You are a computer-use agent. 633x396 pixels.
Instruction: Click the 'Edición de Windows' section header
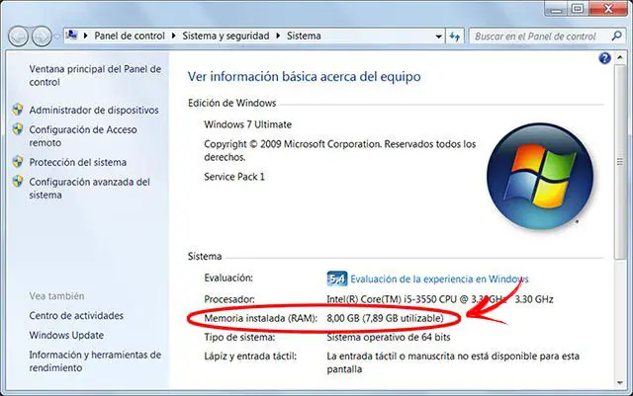click(x=231, y=103)
